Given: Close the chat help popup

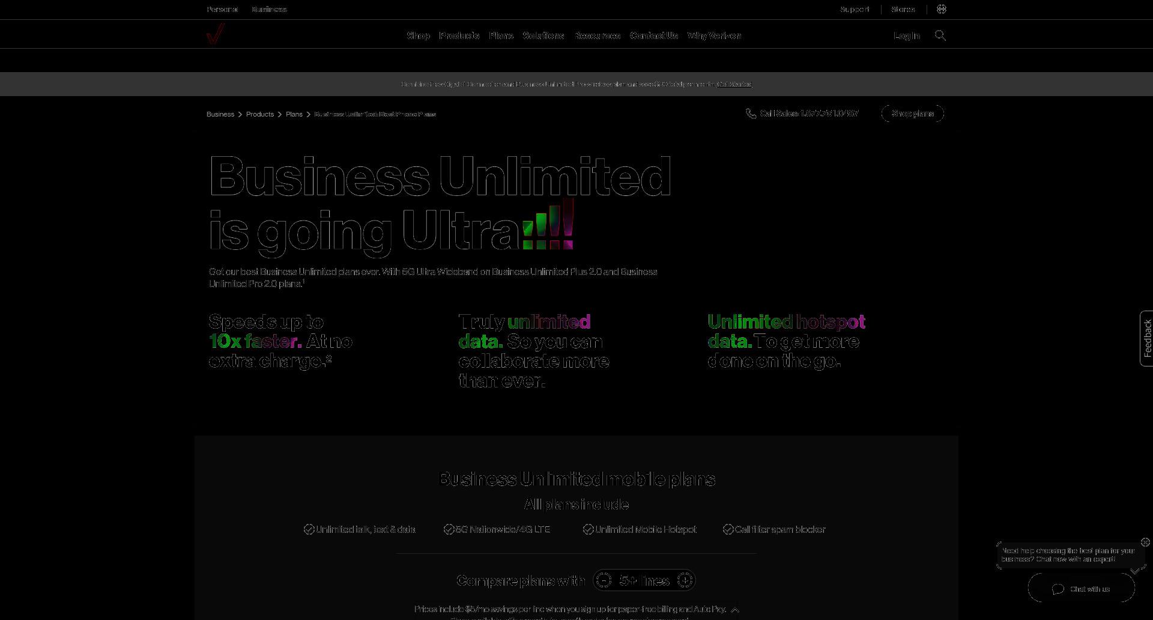Looking at the screenshot, I should [1145, 542].
